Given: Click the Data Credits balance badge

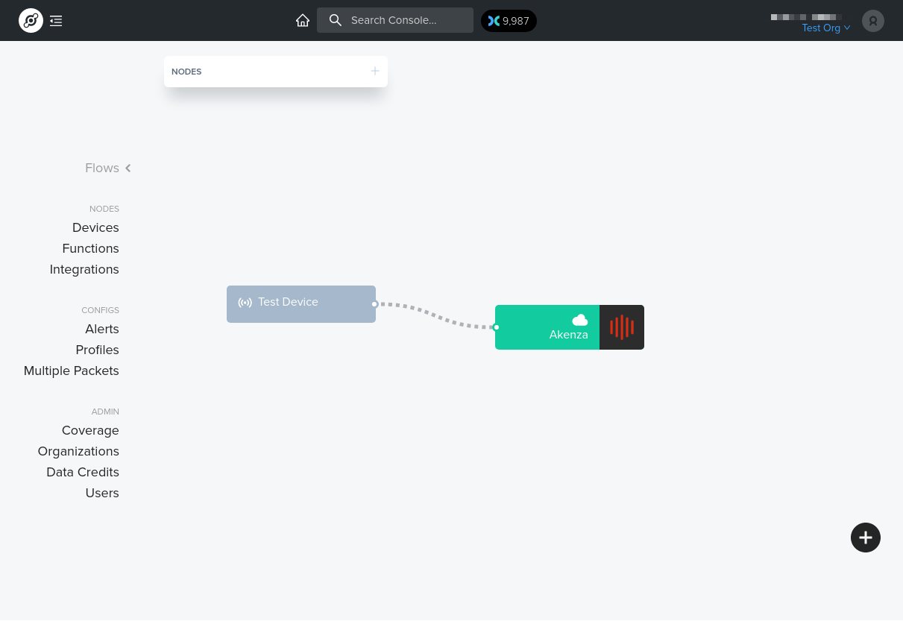Looking at the screenshot, I should tap(509, 21).
